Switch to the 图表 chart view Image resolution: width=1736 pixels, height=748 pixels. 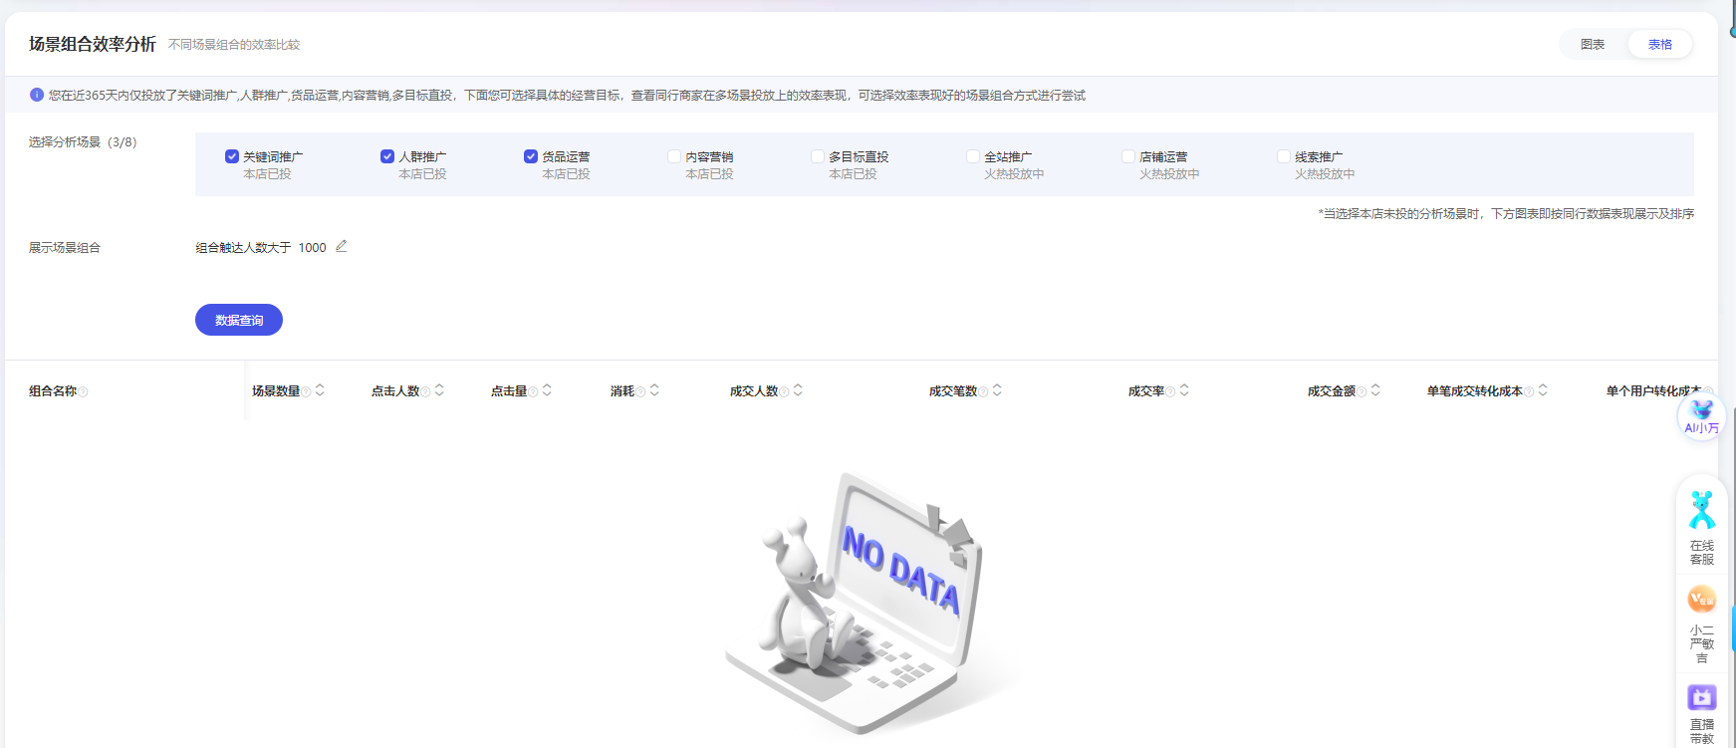tap(1592, 44)
